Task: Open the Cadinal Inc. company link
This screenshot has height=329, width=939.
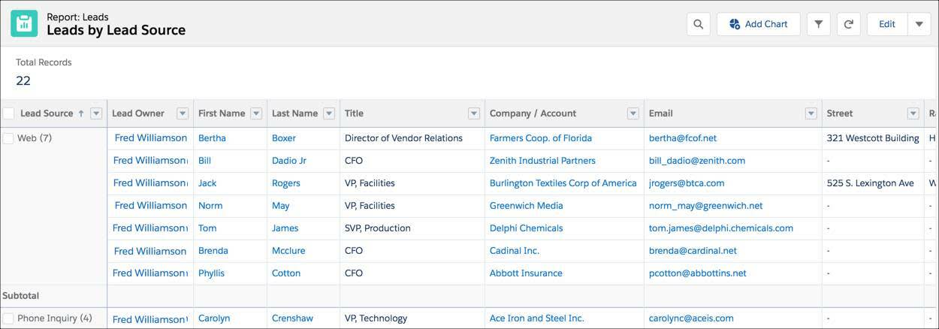Action: (515, 251)
